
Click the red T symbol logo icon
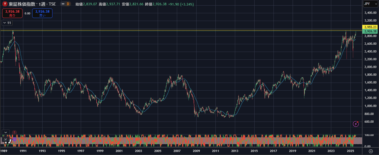click(x=5, y=4)
